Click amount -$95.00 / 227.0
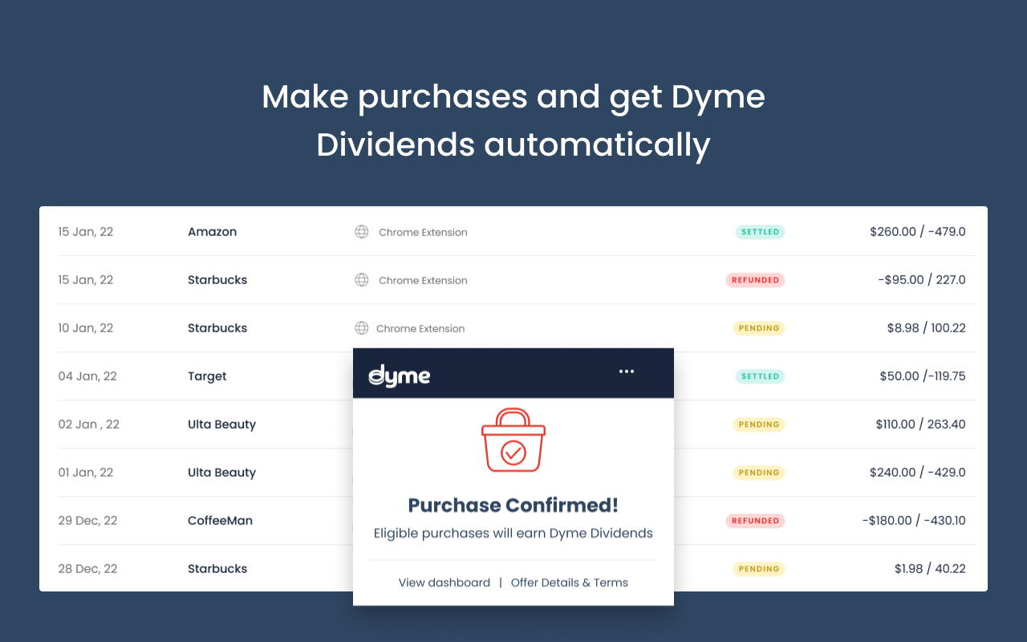1027x642 pixels. (x=922, y=280)
